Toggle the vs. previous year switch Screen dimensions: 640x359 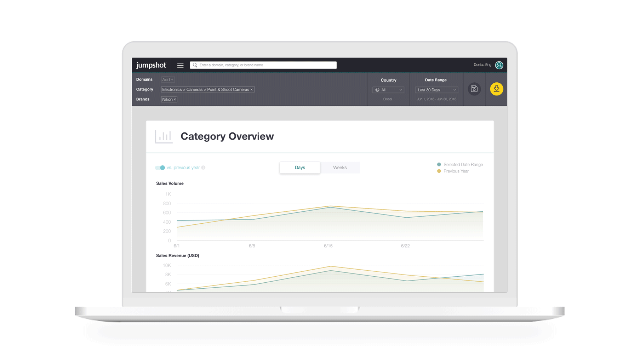160,167
